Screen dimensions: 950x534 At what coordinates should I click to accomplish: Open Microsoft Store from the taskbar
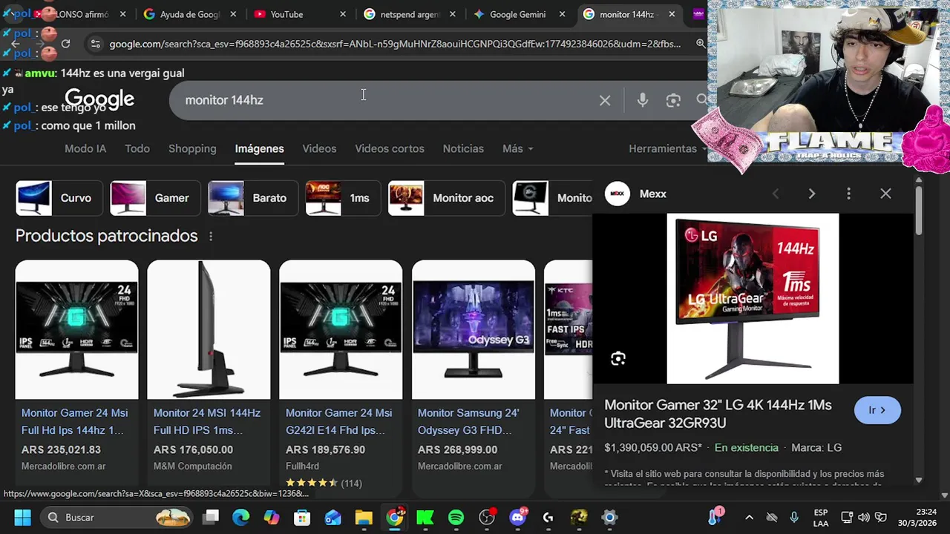click(301, 517)
